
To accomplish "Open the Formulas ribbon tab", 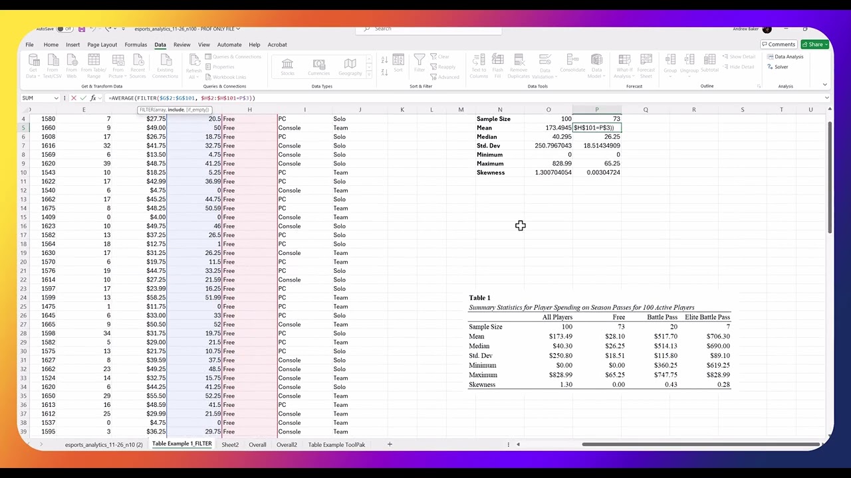I will (x=136, y=44).
